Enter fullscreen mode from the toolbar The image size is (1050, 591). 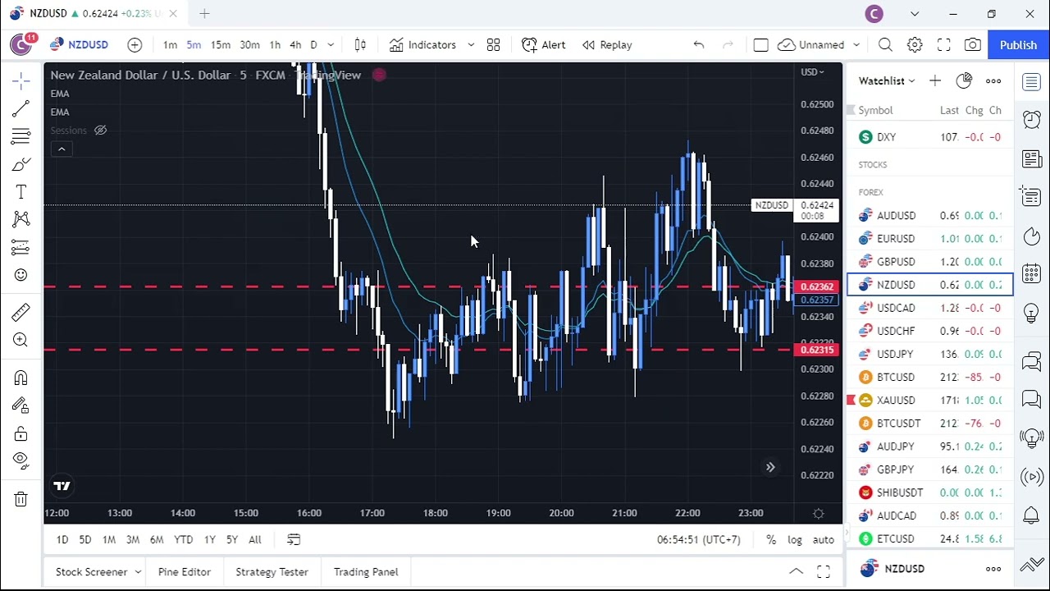coord(944,45)
